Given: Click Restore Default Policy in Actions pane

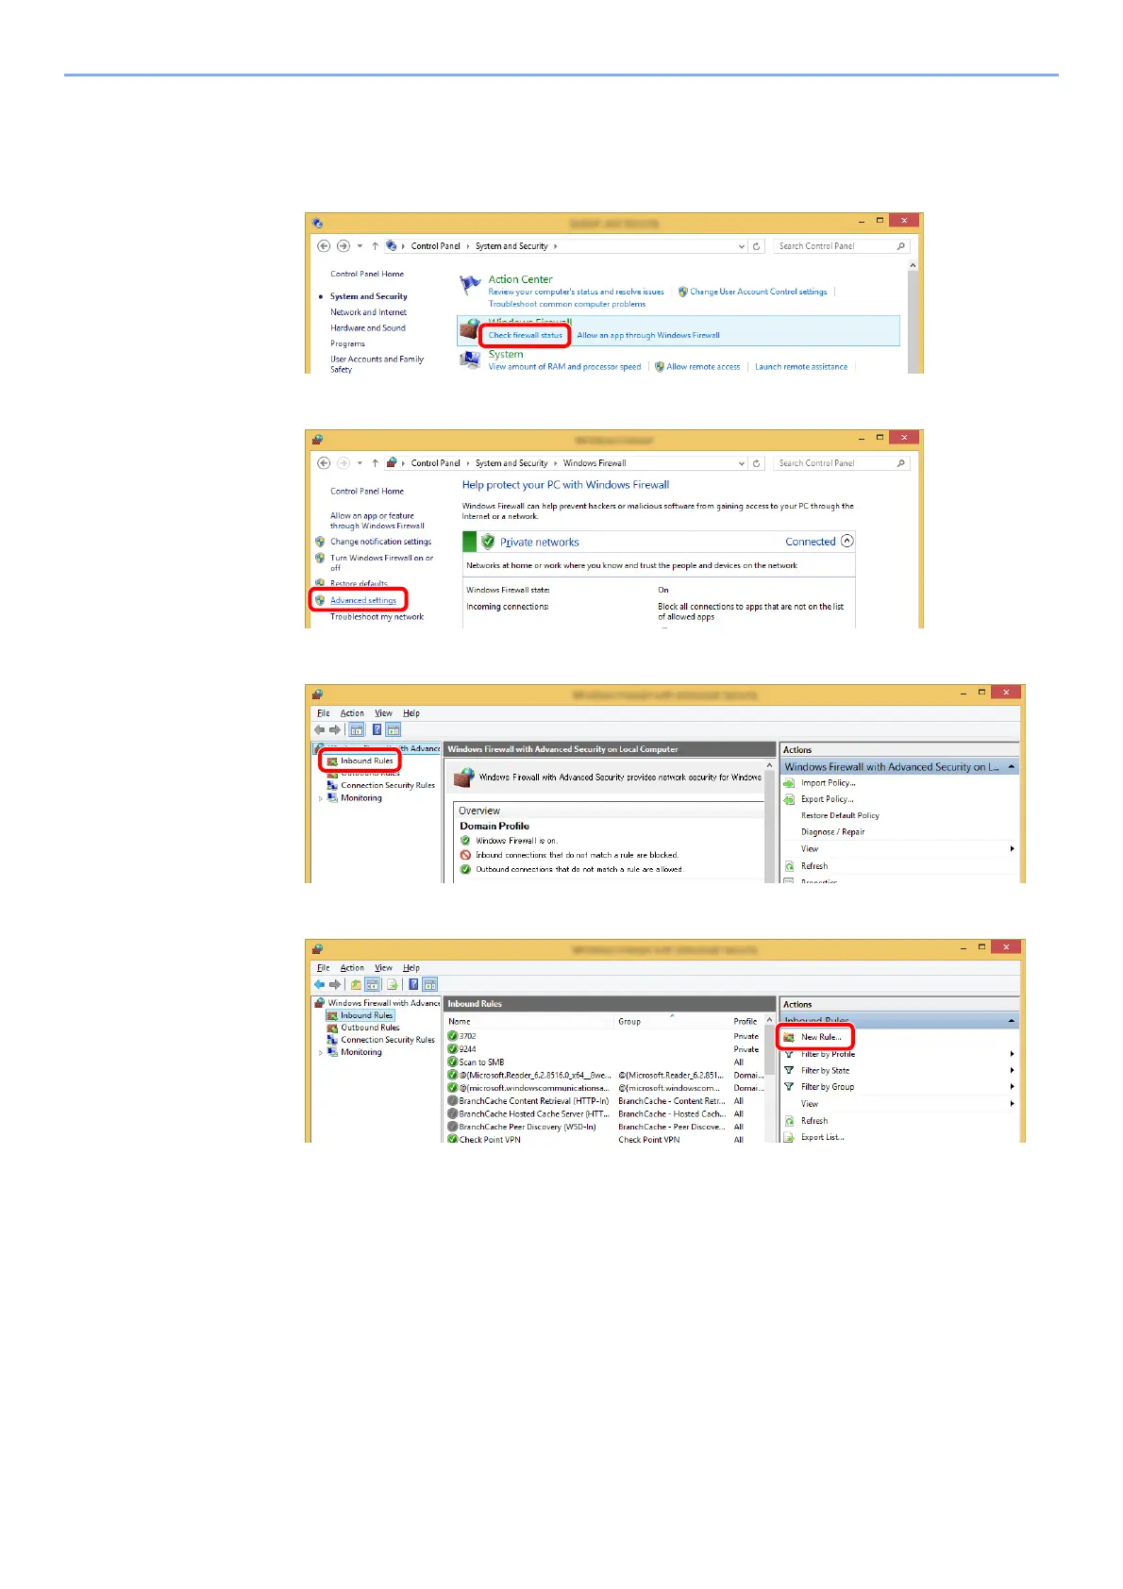Looking at the screenshot, I should tap(840, 815).
